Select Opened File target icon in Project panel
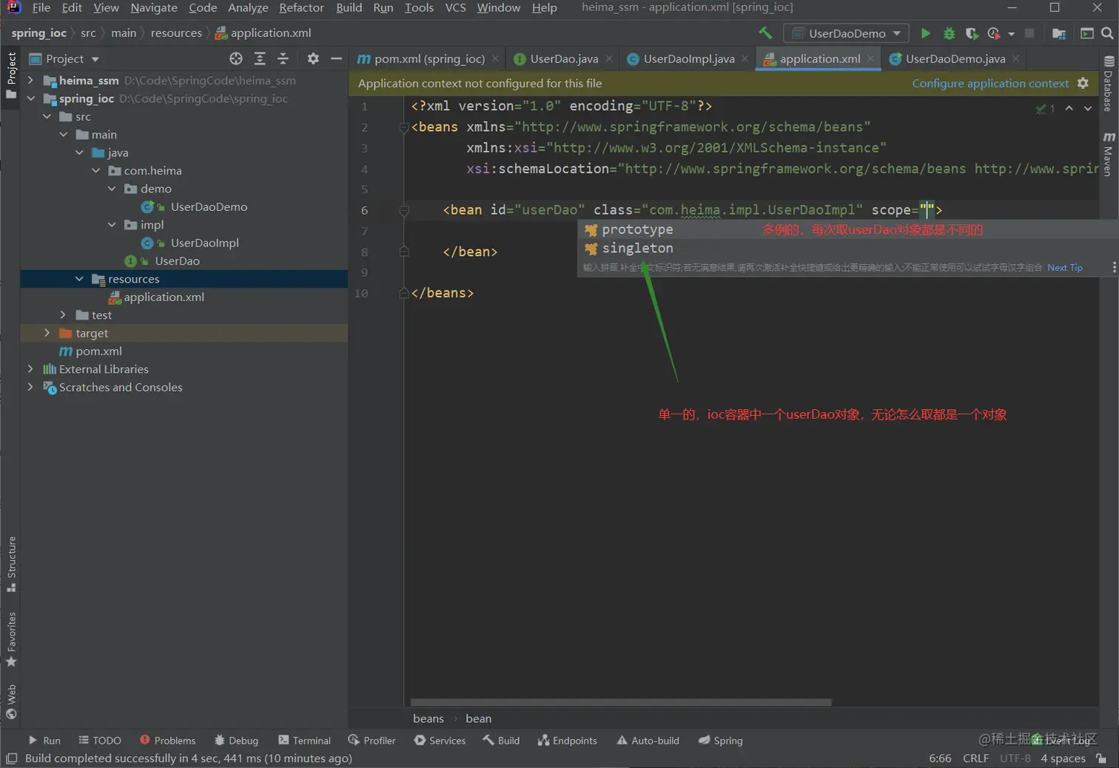Image resolution: width=1119 pixels, height=768 pixels. [236, 58]
